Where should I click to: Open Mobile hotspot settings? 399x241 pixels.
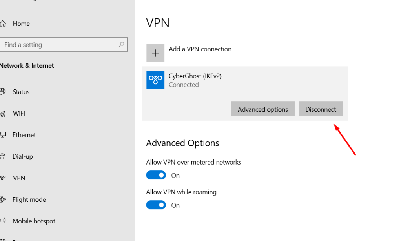(x=34, y=221)
